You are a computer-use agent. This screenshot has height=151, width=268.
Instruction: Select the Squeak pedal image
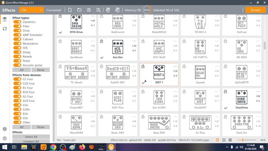(200, 72)
